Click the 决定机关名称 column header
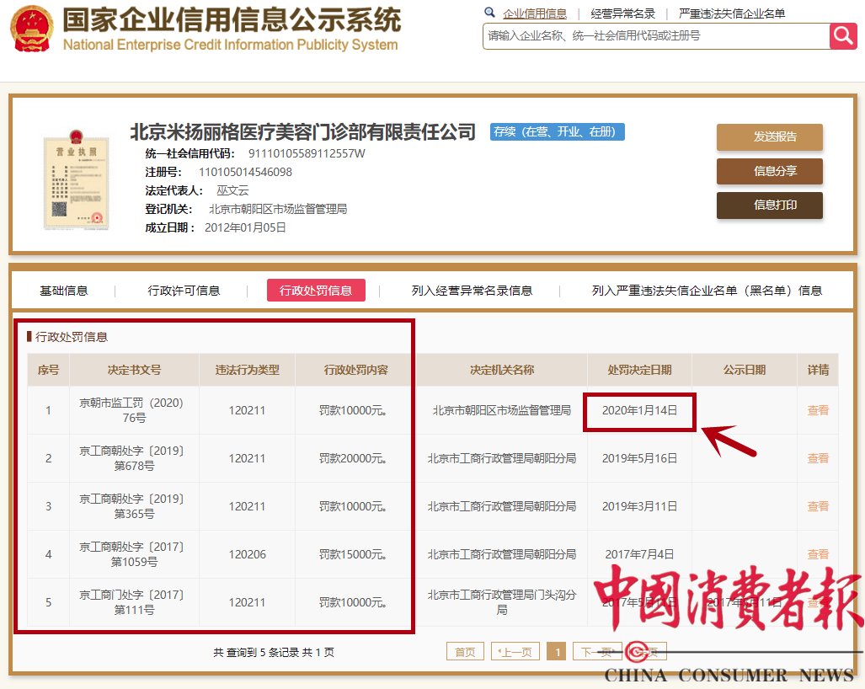The height and width of the screenshot is (689, 865). click(501, 370)
